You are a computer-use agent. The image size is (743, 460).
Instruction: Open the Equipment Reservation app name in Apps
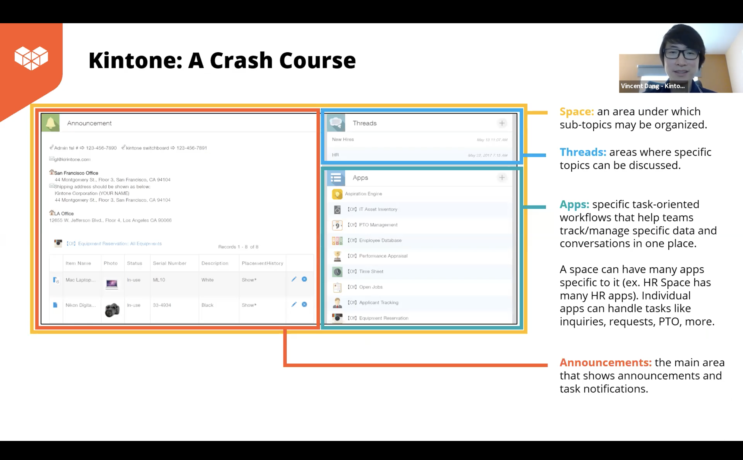click(x=378, y=318)
